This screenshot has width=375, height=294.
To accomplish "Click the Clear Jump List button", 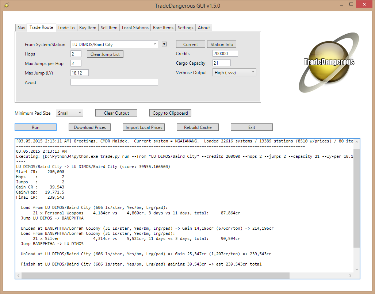I will click(105, 54).
